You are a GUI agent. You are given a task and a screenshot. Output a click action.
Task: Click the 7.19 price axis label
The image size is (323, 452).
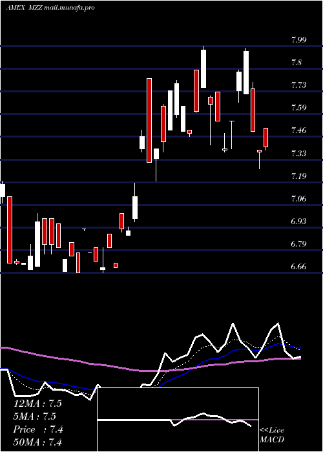click(x=298, y=176)
